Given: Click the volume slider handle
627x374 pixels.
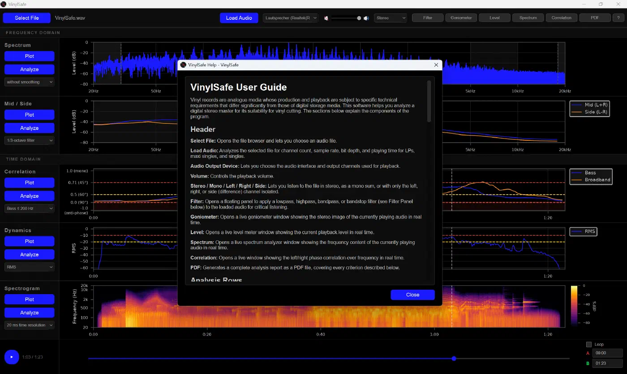Looking at the screenshot, I should coord(359,18).
